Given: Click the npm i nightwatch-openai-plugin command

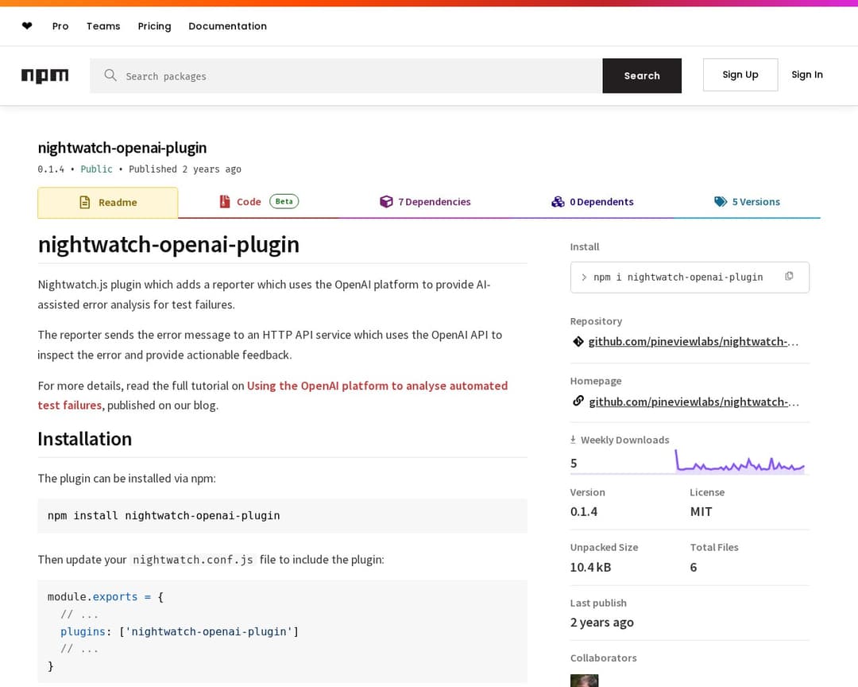Looking at the screenshot, I should [678, 278].
